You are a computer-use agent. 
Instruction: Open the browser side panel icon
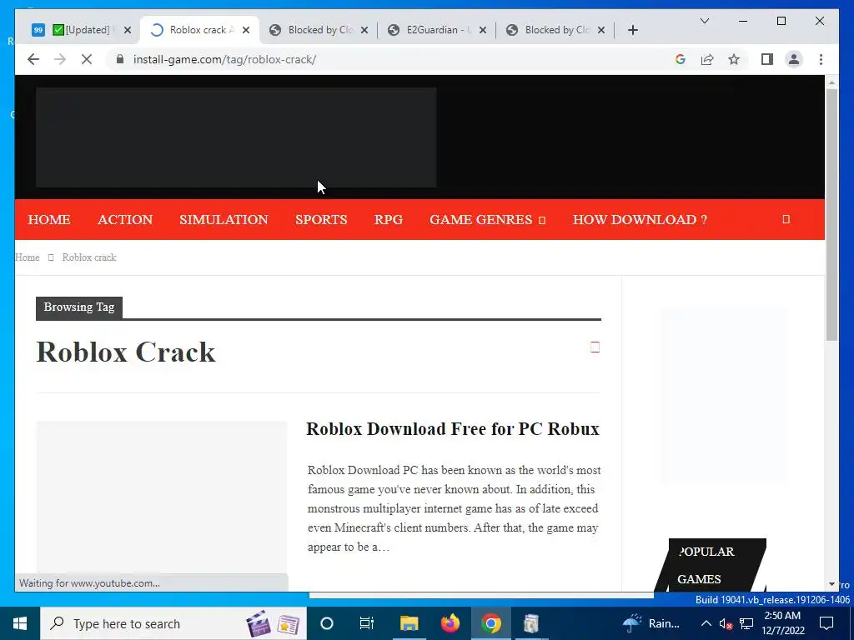coord(767,59)
